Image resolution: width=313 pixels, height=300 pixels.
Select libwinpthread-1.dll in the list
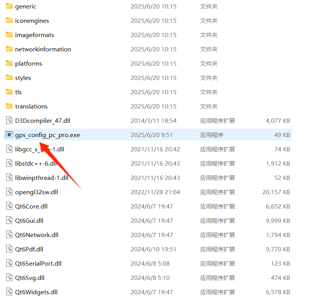41,178
